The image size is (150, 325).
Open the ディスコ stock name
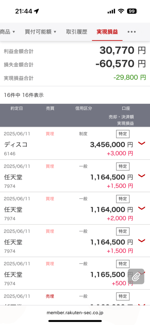pyautogui.click(x=16, y=144)
